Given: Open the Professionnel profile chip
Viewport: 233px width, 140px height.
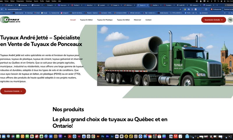Looking at the screenshot, I should point(216,9).
